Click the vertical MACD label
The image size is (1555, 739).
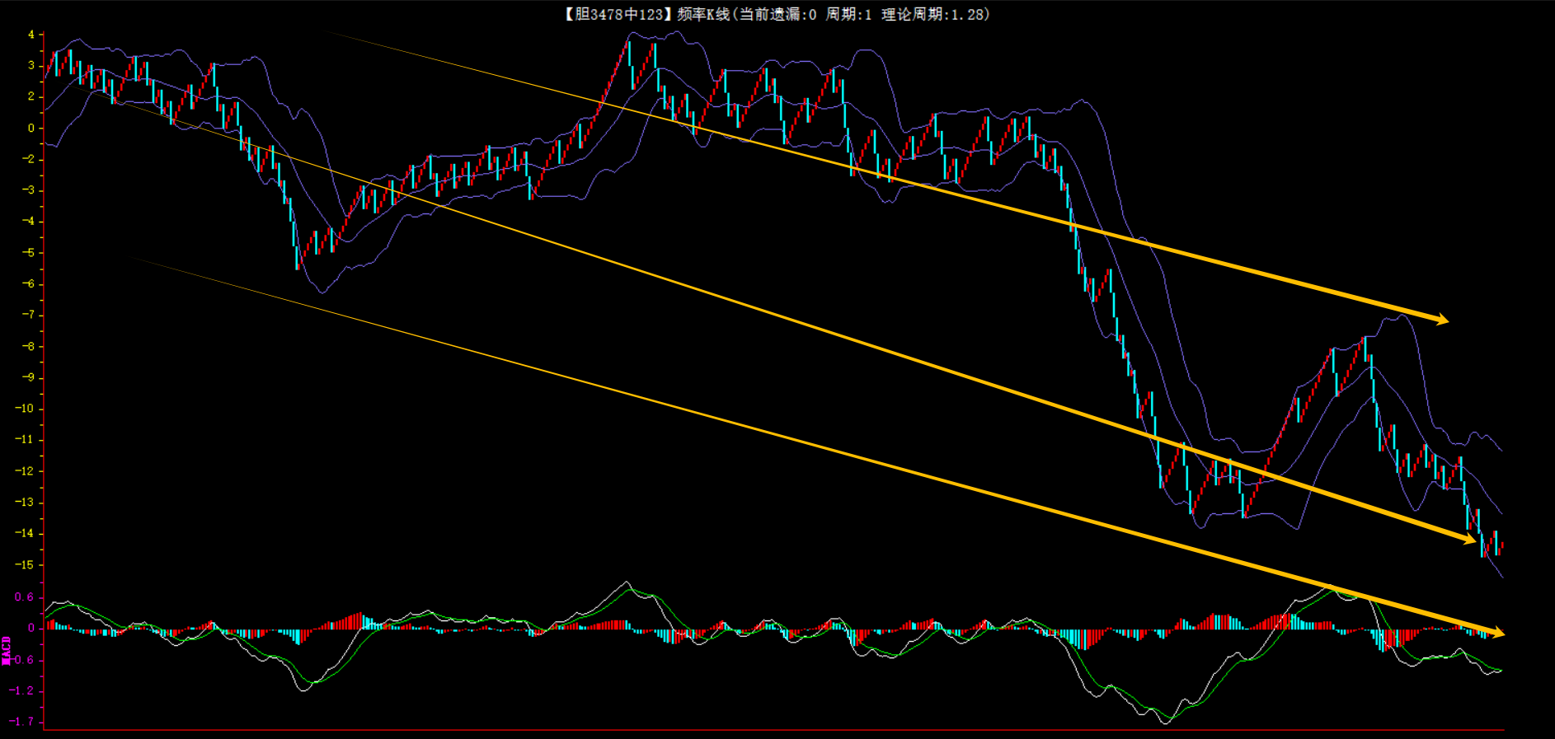tap(7, 650)
